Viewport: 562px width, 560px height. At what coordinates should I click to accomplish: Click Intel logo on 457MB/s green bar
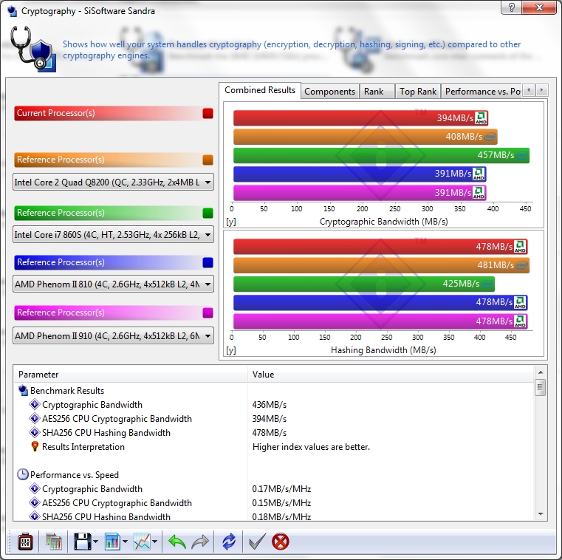click(x=522, y=155)
